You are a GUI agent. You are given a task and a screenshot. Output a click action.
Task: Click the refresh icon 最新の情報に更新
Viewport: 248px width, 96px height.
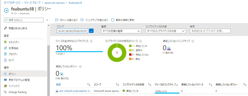pyautogui.click(x=113, y=20)
